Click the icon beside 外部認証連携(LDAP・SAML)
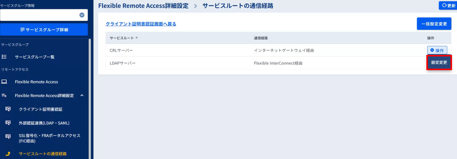 point(8,123)
